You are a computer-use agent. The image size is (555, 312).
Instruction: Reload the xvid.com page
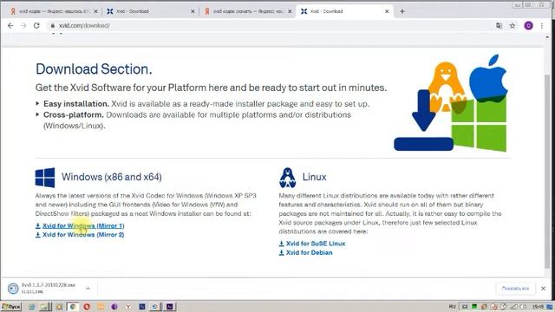pos(36,25)
